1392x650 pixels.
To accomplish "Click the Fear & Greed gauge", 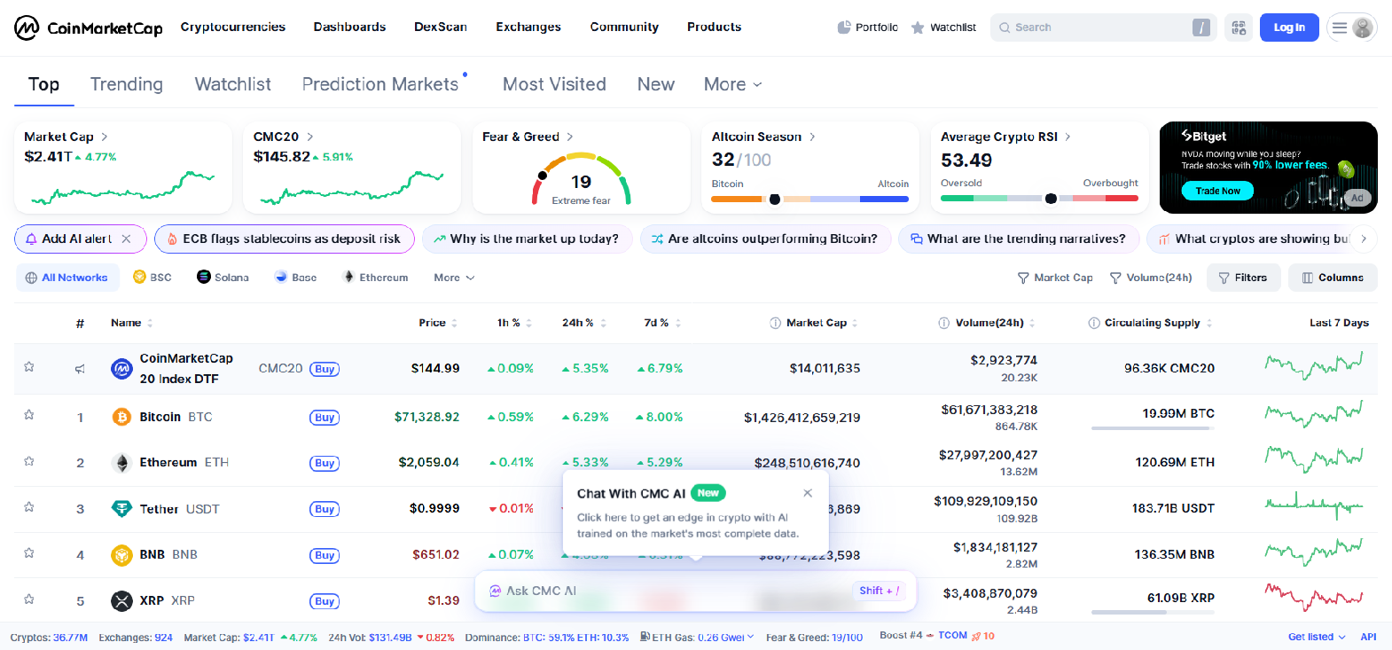I will [582, 178].
